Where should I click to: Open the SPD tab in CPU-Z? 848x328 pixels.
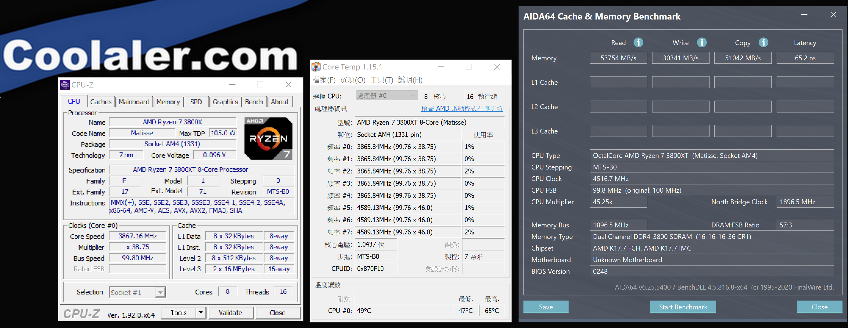[x=196, y=102]
